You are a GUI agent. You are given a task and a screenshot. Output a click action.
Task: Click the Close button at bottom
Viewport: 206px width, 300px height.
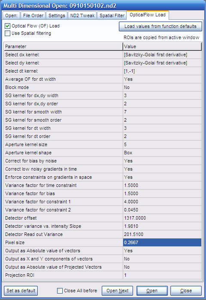coord(186,291)
